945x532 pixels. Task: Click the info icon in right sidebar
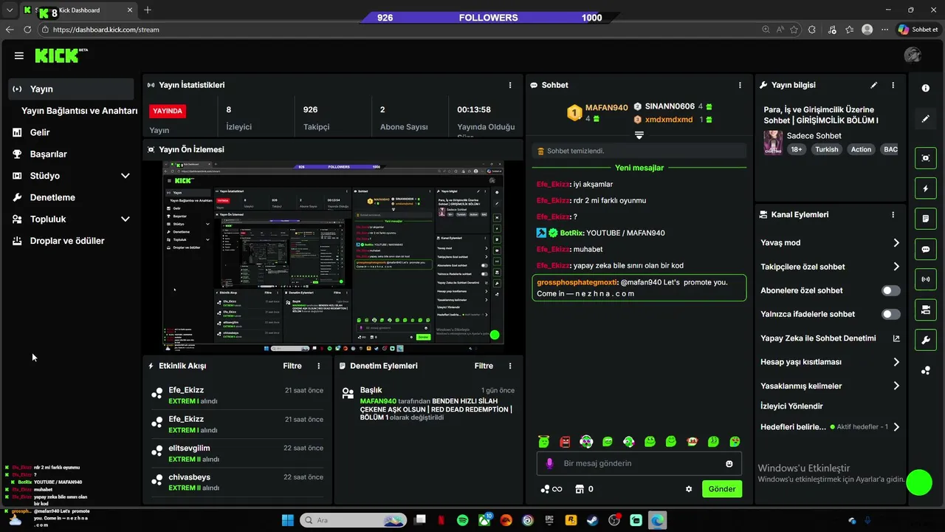click(x=926, y=88)
